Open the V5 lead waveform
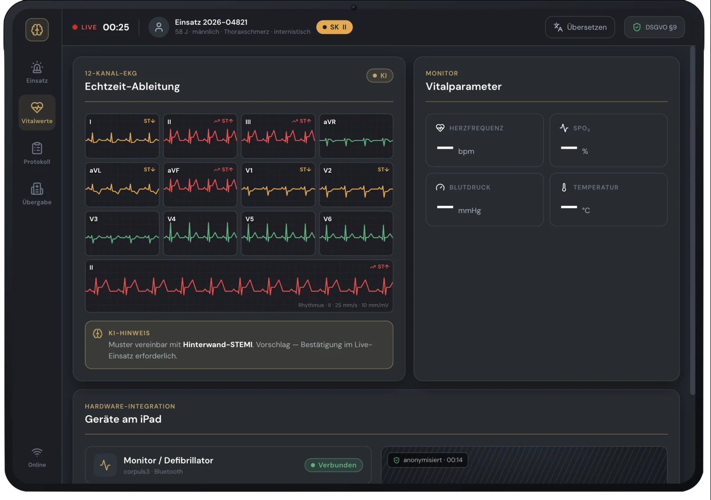Viewport: 711px width, 500px height. click(x=278, y=233)
